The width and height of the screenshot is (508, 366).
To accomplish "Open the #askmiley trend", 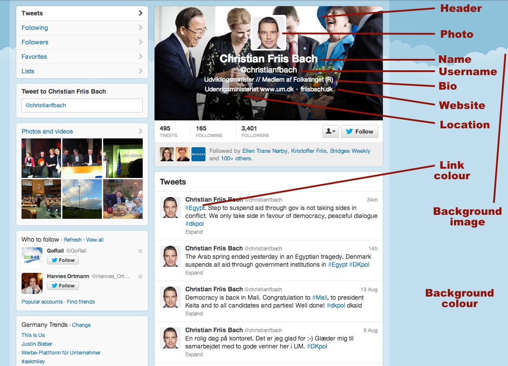I will point(33,362).
